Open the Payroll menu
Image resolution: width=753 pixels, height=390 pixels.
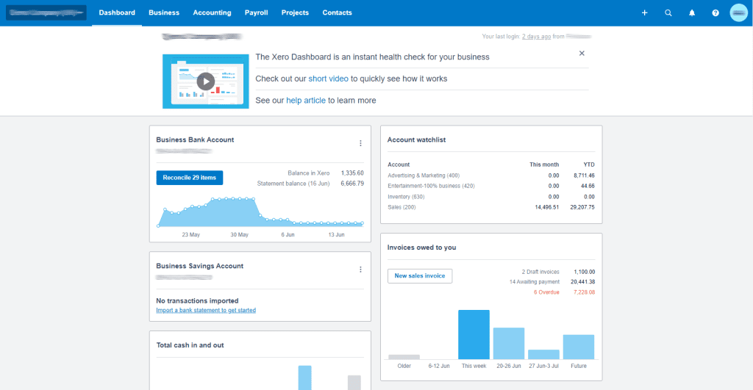256,12
